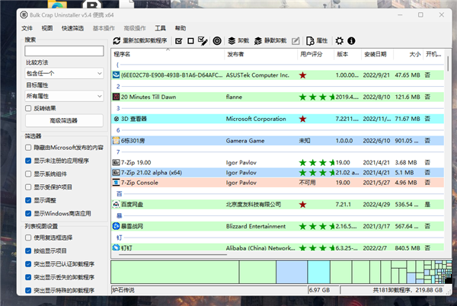Enable 使用复选框选择 checkbox

[28, 237]
